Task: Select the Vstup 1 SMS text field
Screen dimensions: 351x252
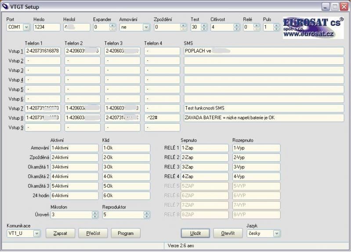Action: coord(264,51)
